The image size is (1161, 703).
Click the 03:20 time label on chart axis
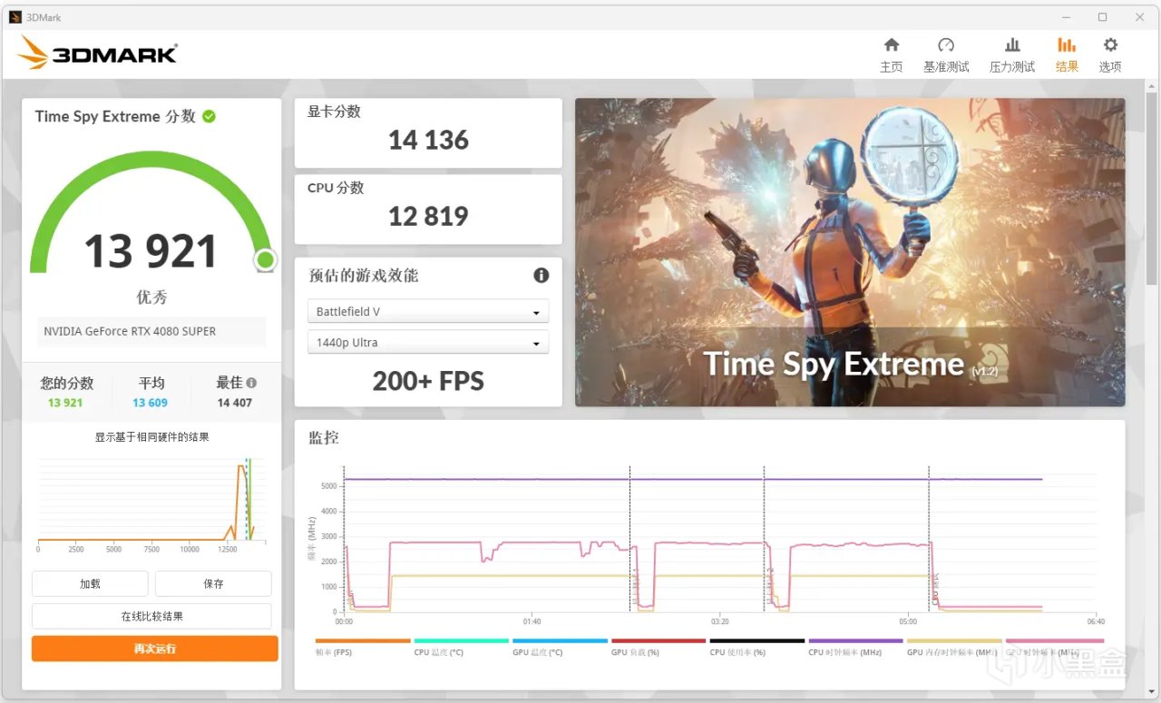click(720, 622)
